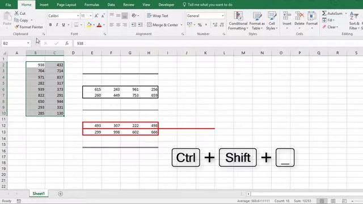Open Borders dropdown arrow
The height and width of the screenshot is (204, 363).
tap(81, 25)
